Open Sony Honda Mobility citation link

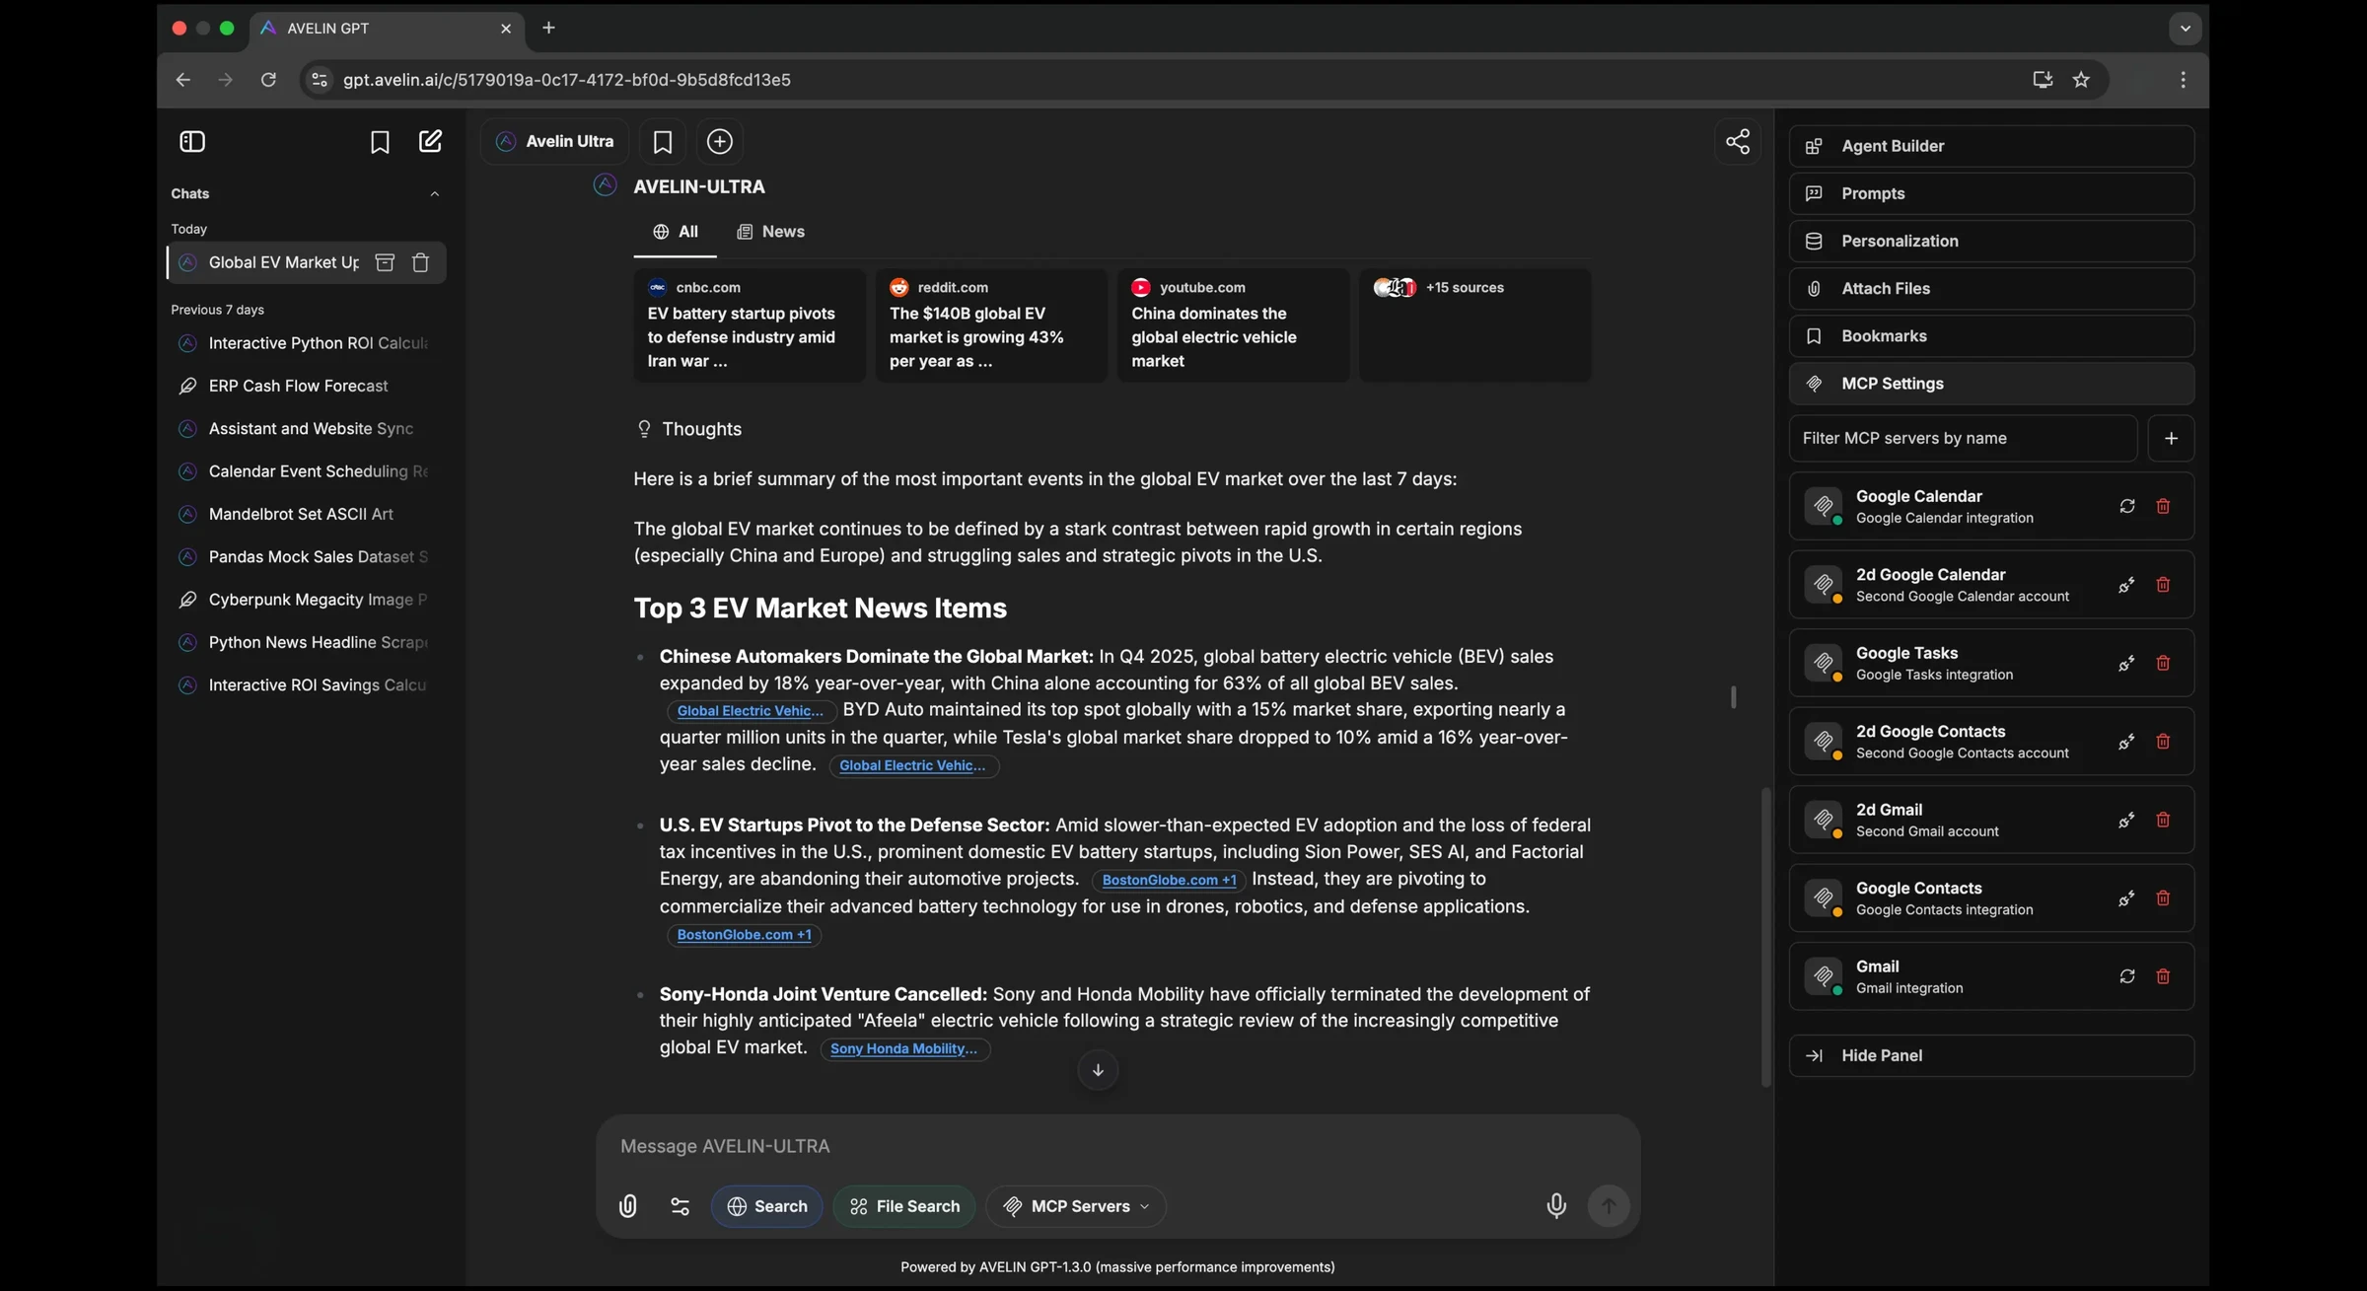point(904,1049)
